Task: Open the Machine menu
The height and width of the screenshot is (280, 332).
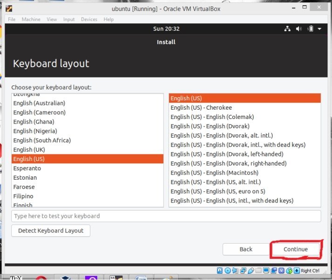Action: 31,19
